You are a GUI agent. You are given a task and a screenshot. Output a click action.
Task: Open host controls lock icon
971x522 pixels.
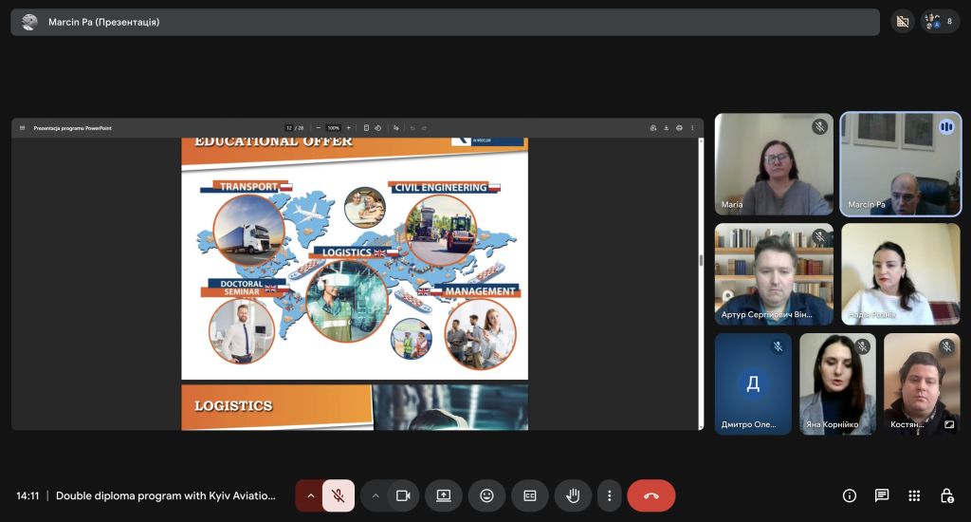coord(946,495)
